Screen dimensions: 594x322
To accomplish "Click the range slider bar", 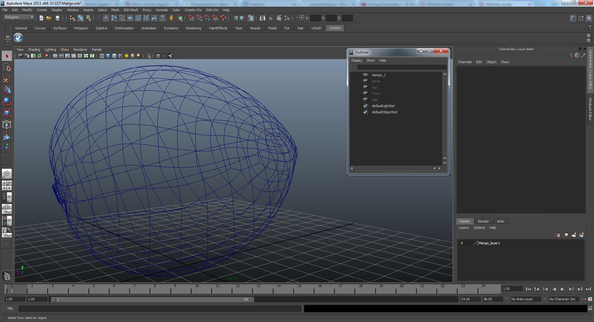I will pyautogui.click(x=152, y=299).
